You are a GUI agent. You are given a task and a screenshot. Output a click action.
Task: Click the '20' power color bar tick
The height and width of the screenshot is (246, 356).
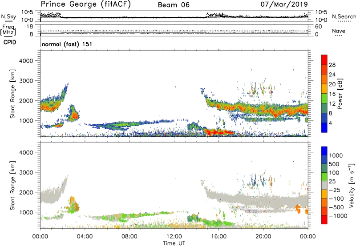[332, 84]
